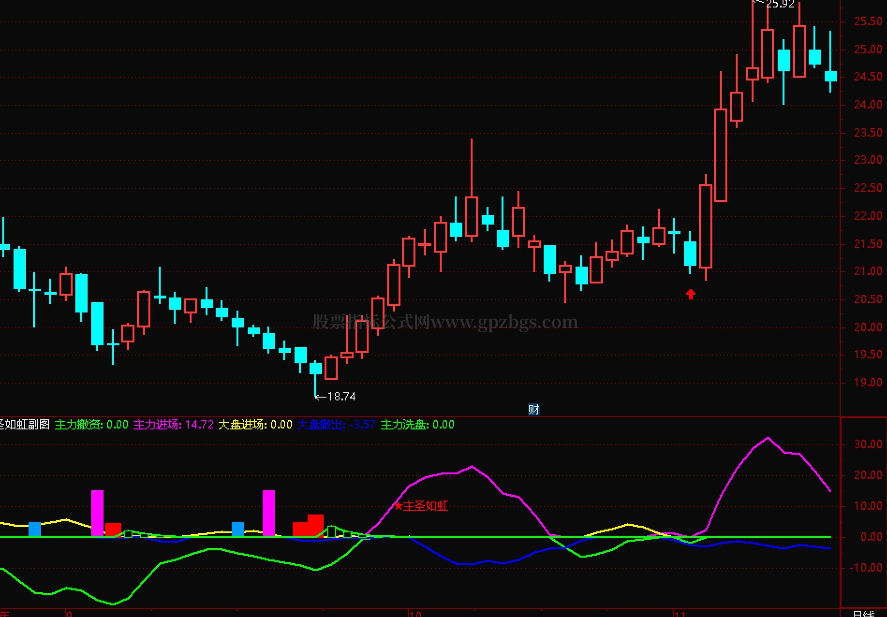The height and width of the screenshot is (617, 887).
Task: Click the 财 financial info marker icon
Action: click(x=533, y=409)
